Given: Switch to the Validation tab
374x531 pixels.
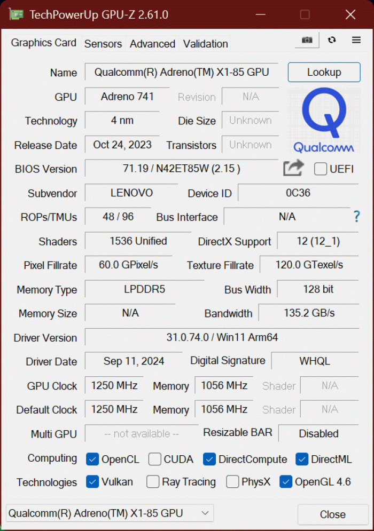Looking at the screenshot, I should click(205, 44).
